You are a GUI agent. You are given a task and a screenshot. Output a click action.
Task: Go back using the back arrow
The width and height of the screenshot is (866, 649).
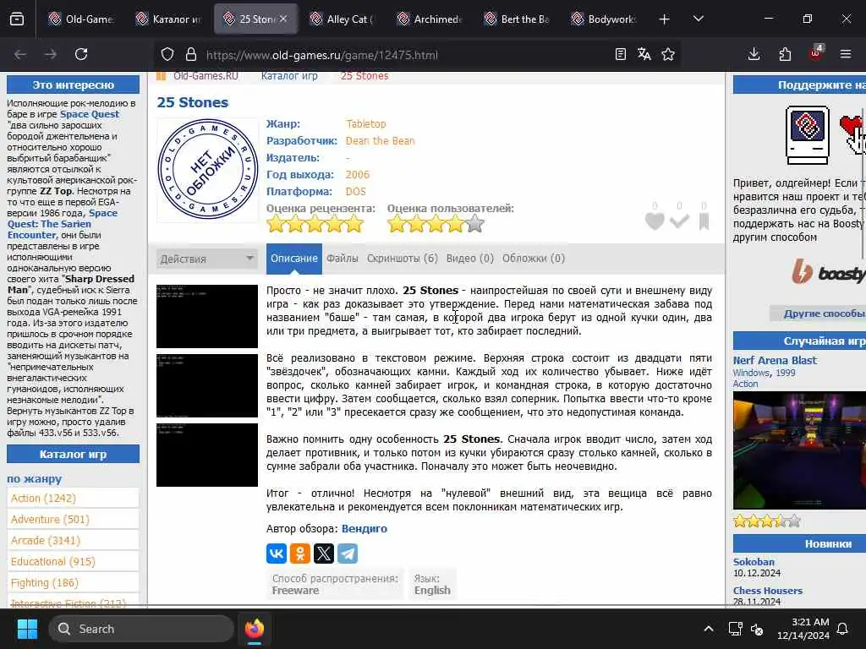click(x=20, y=54)
